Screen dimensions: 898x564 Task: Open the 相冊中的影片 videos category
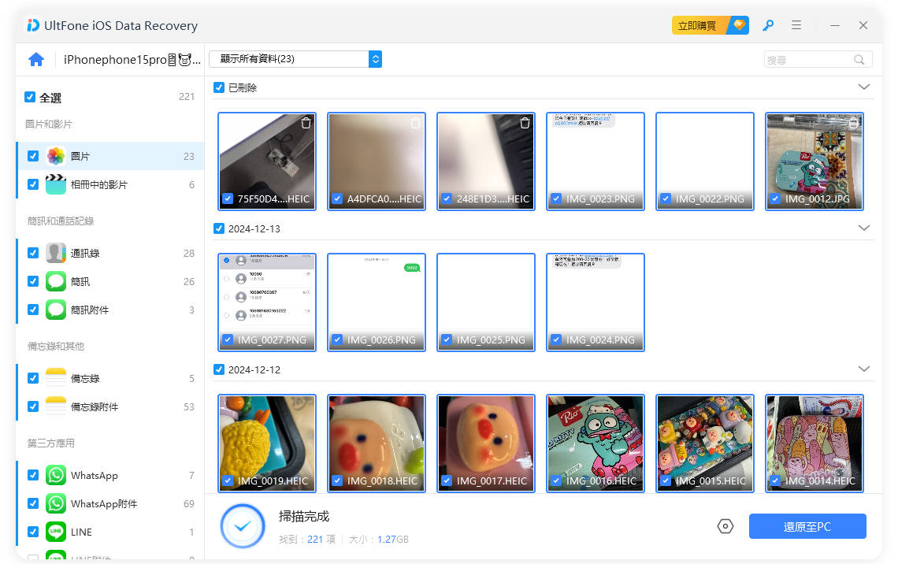[x=54, y=184]
